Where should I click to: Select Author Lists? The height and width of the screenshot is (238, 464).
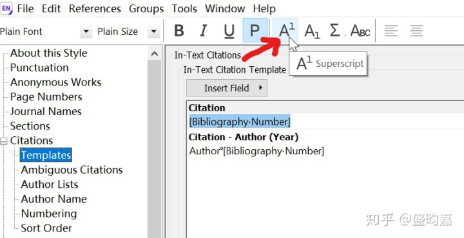point(50,184)
